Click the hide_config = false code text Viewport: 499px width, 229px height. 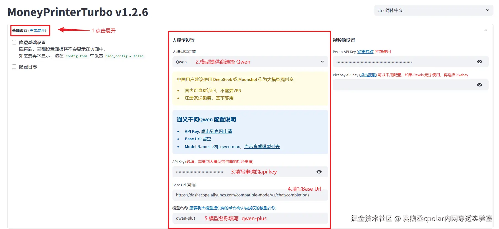[x=124, y=56]
